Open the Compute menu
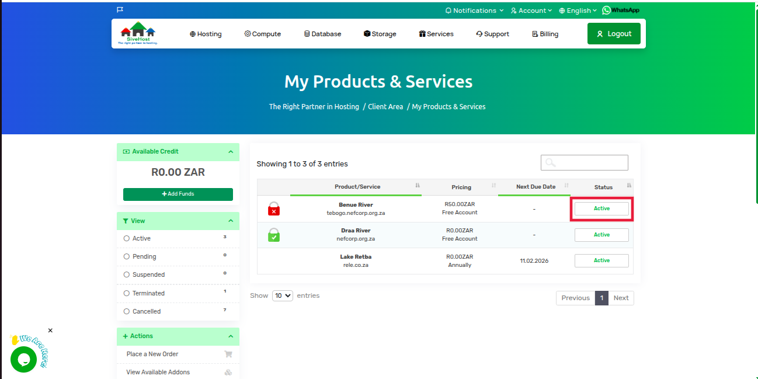 [263, 34]
